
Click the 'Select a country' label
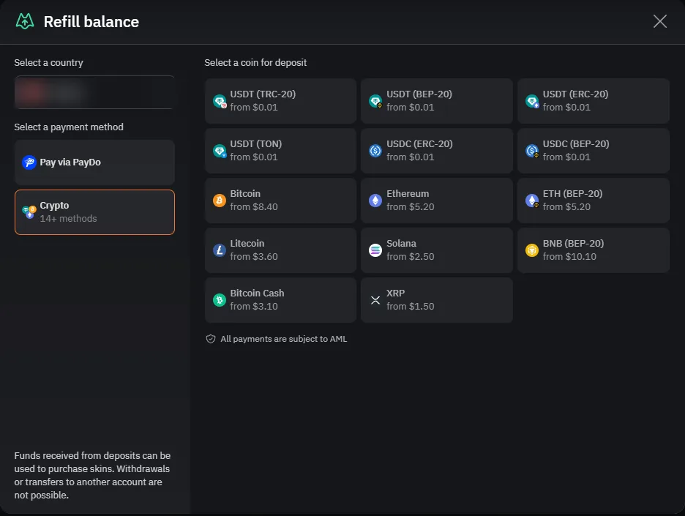click(48, 63)
